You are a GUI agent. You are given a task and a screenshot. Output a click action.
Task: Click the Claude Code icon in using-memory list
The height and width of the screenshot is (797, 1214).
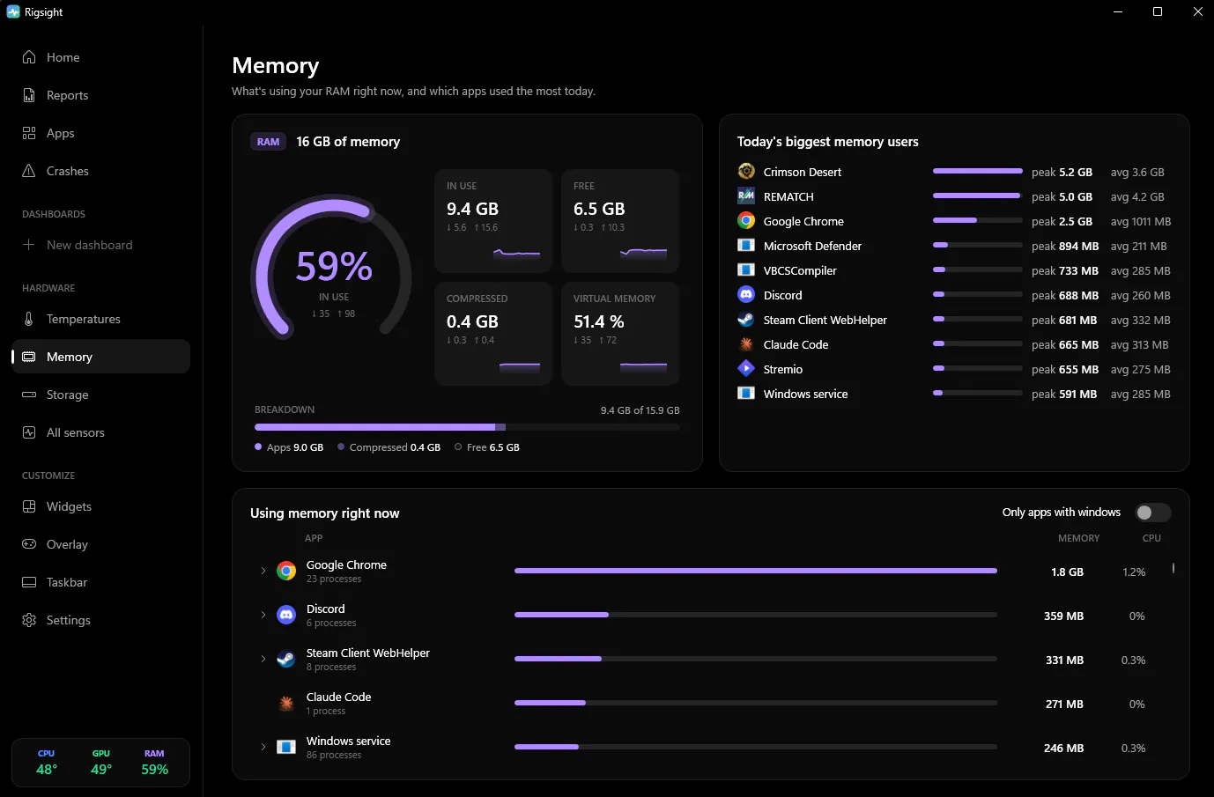(286, 703)
